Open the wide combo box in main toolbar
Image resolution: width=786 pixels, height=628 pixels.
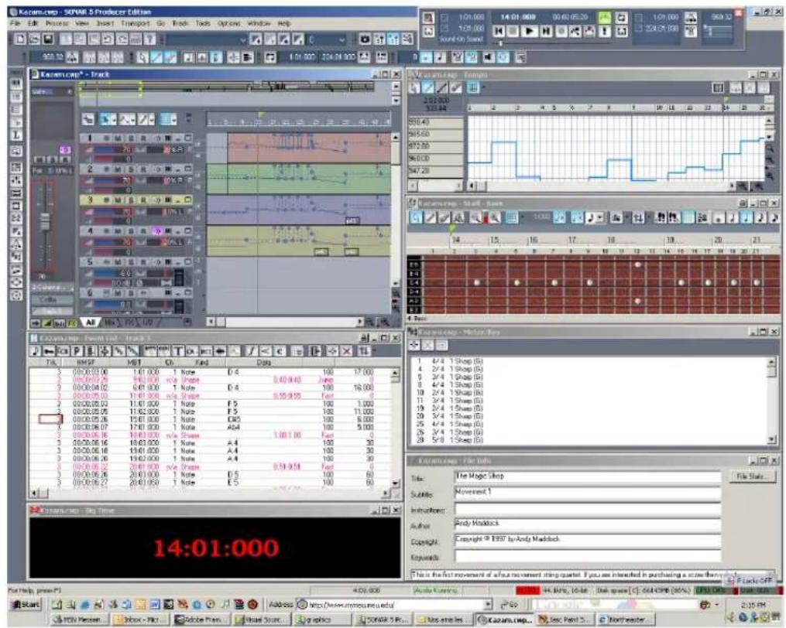(207, 39)
